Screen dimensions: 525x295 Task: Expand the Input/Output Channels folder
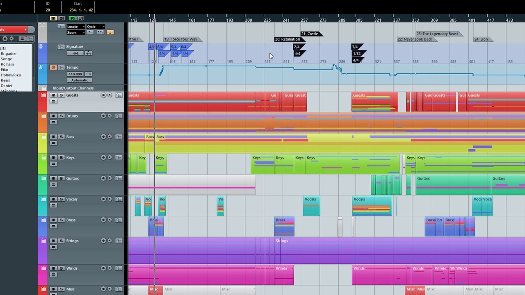tap(43, 88)
